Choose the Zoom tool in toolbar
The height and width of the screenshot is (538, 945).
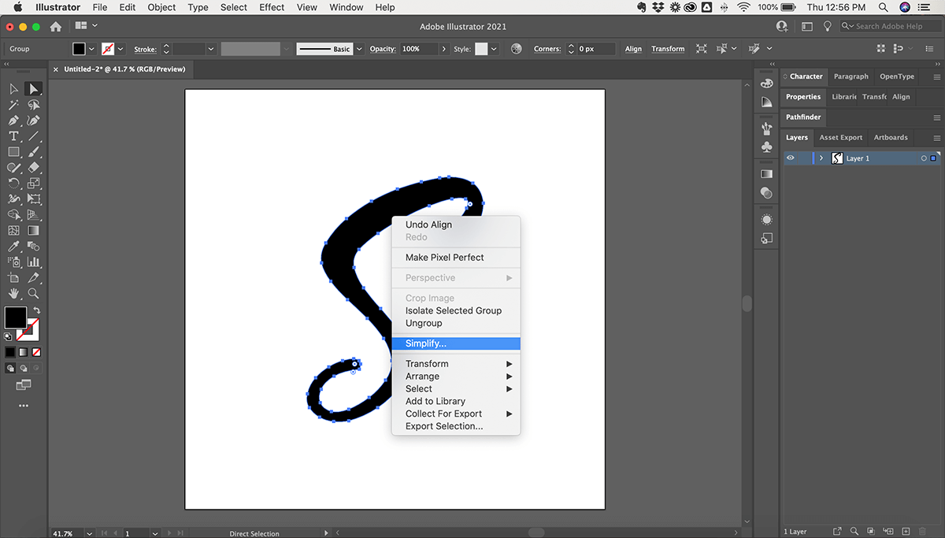(33, 293)
